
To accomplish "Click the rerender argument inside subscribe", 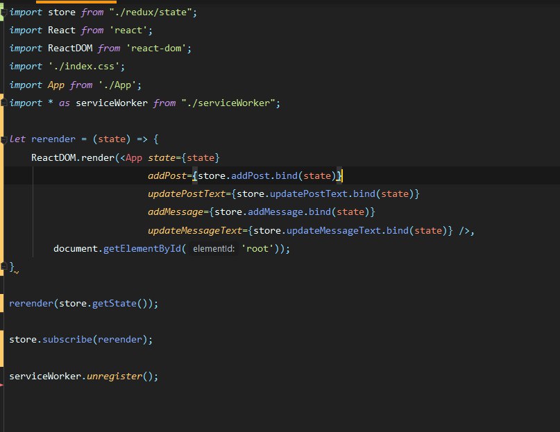I will pyautogui.click(x=119, y=340).
